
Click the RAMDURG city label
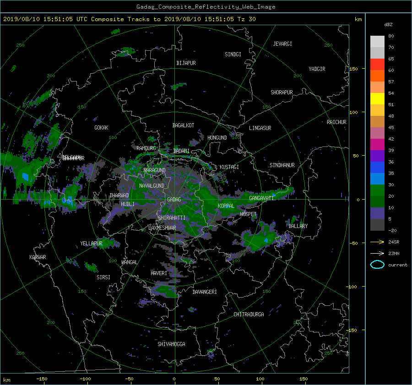coord(146,148)
